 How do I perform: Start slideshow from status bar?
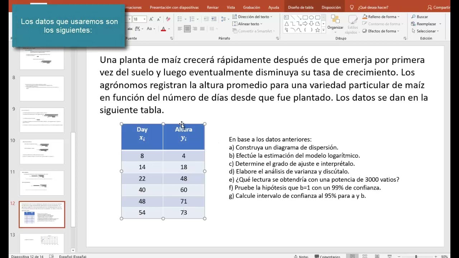point(389,257)
